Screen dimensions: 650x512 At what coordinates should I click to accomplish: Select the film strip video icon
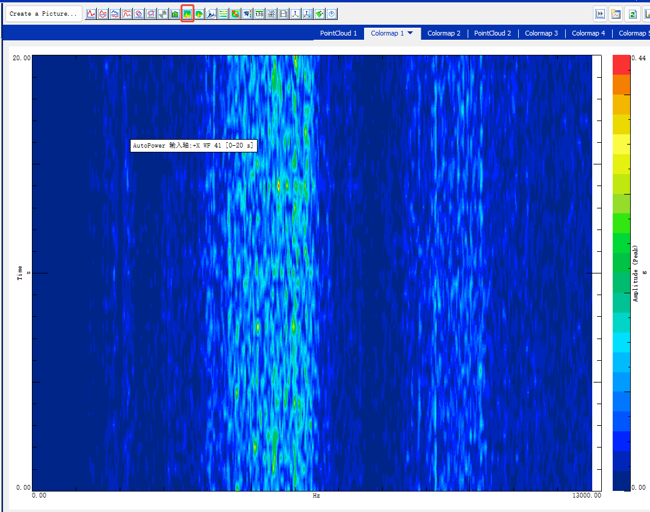(283, 14)
